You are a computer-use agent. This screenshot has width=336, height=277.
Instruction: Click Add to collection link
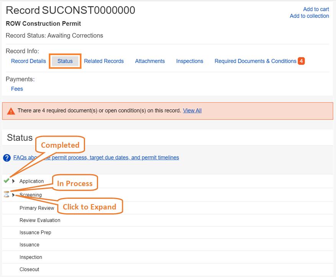(x=309, y=16)
